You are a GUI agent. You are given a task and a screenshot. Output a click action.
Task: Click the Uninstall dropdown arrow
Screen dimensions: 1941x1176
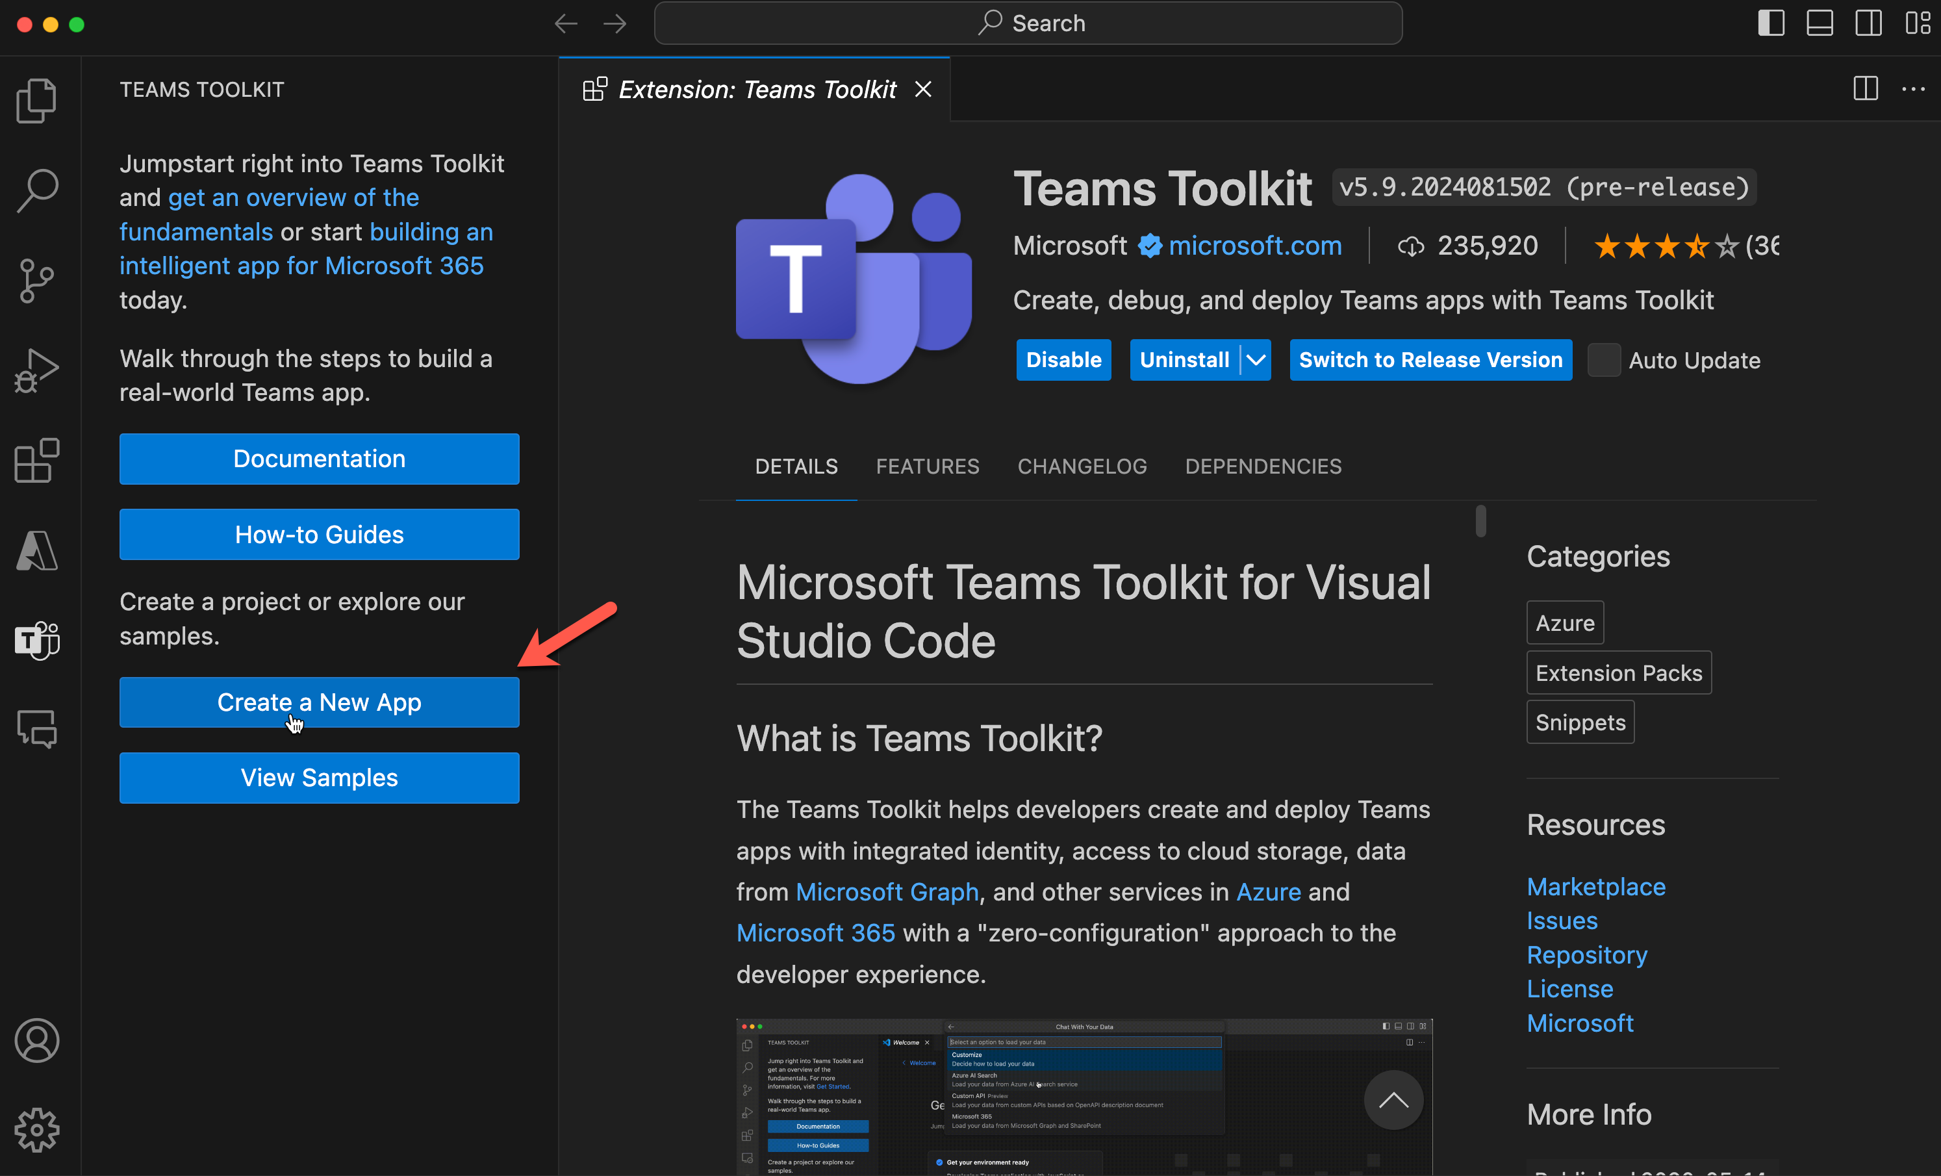click(x=1255, y=361)
